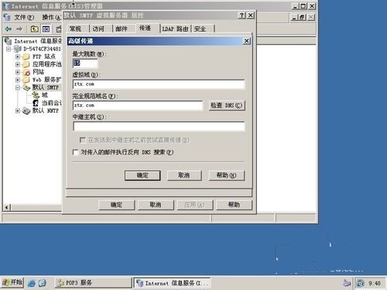Select the 应用程序池 folder icon
The height and width of the screenshot is (290, 387).
click(x=26, y=64)
